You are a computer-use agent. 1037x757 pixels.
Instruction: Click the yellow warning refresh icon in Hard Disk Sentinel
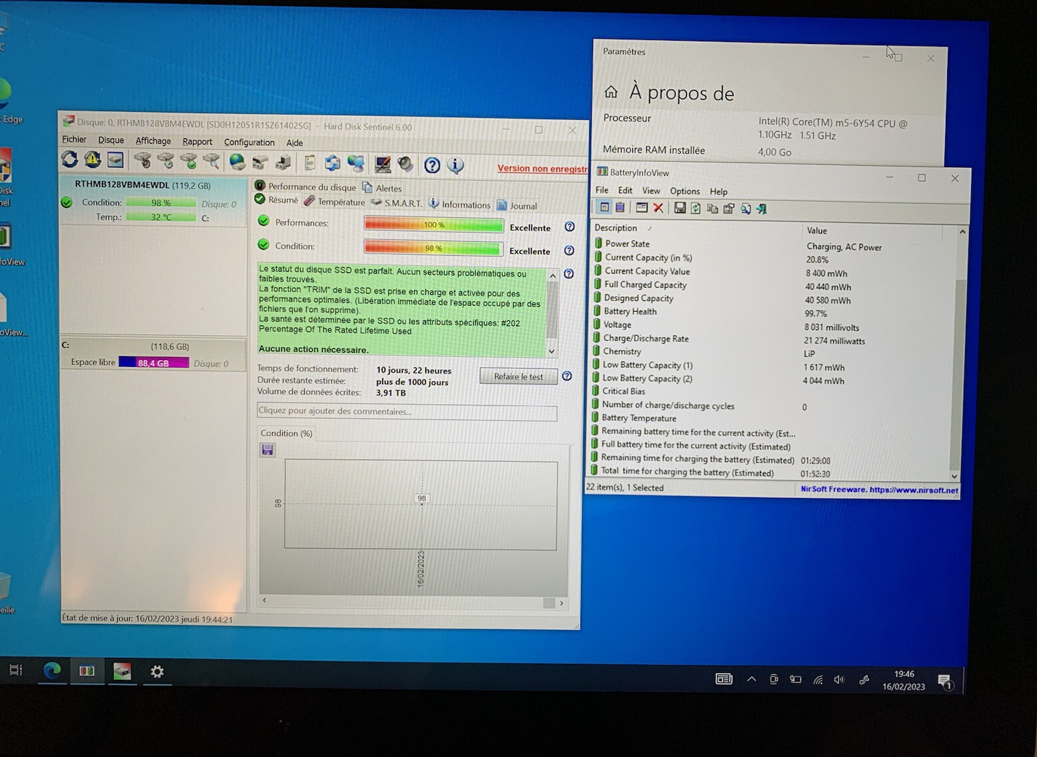click(93, 160)
